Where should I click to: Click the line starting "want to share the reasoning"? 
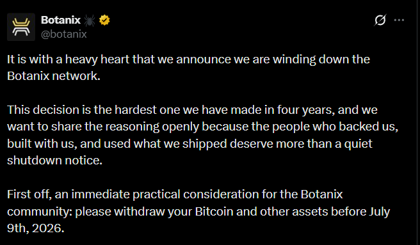tap(202, 127)
